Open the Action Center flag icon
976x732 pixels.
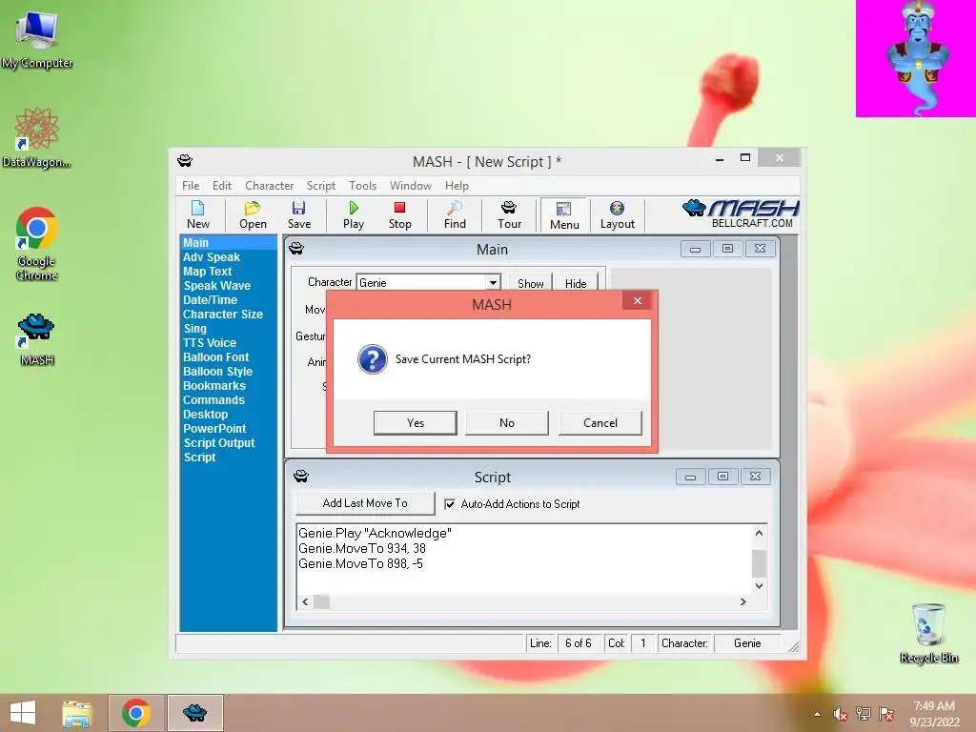pos(886,714)
